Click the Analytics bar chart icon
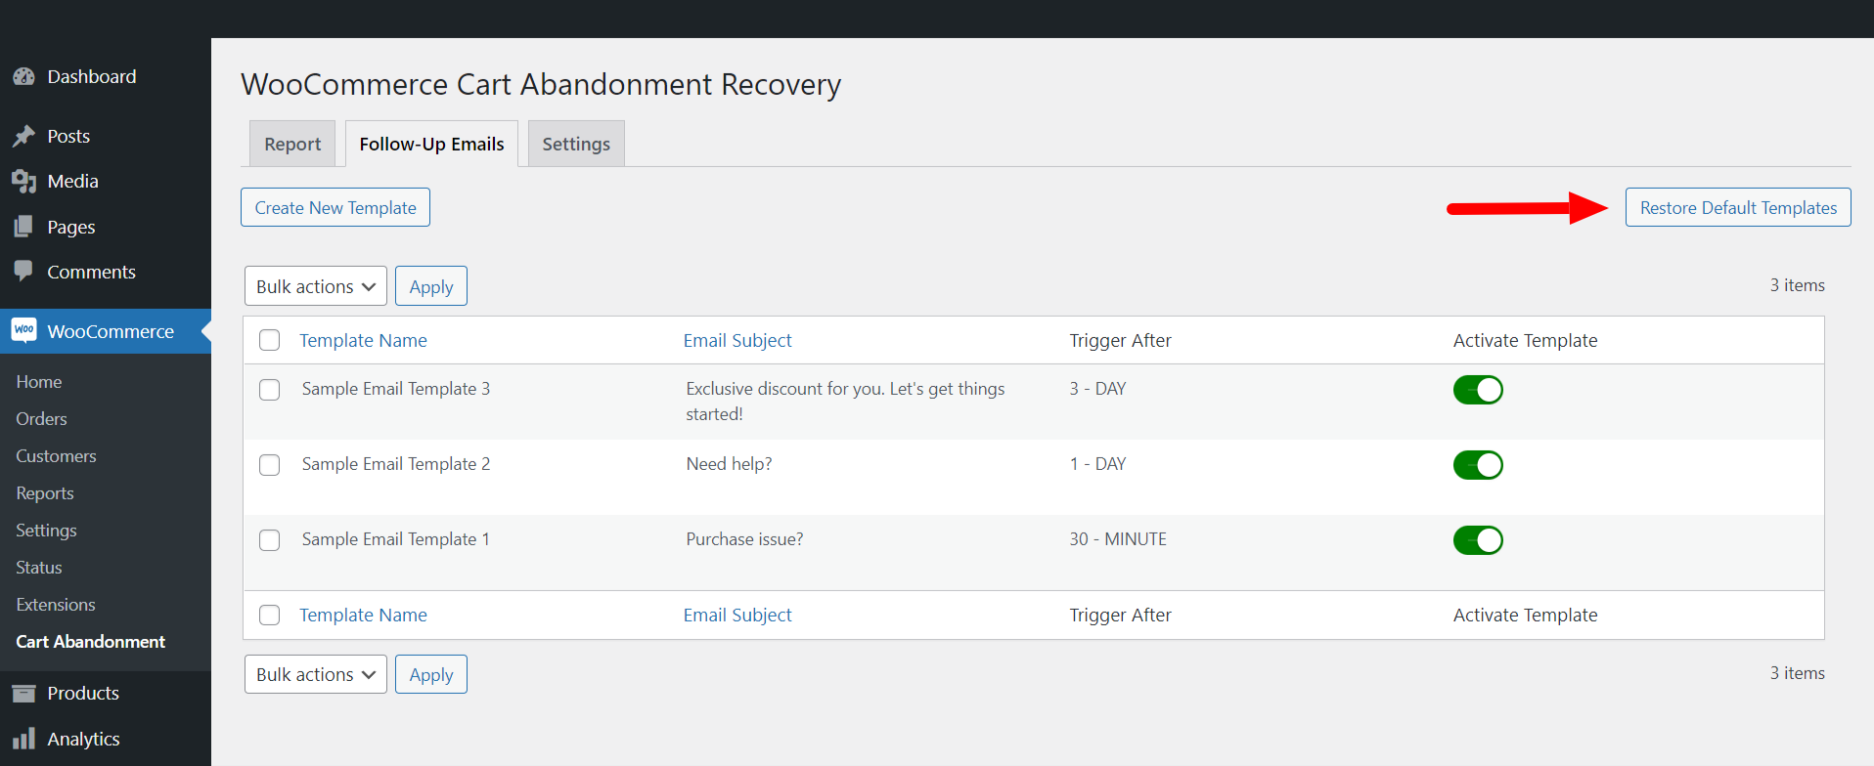Screen dimensions: 1874x766 [24, 739]
